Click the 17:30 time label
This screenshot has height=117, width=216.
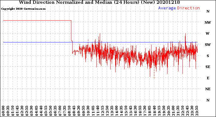click(145, 111)
